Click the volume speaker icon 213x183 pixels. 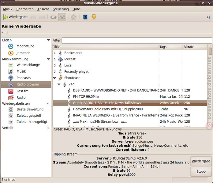pos(208,17)
